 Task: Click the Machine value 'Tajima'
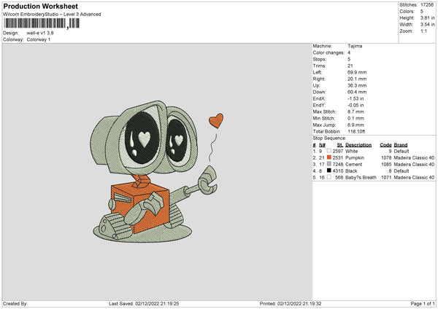pos(355,46)
